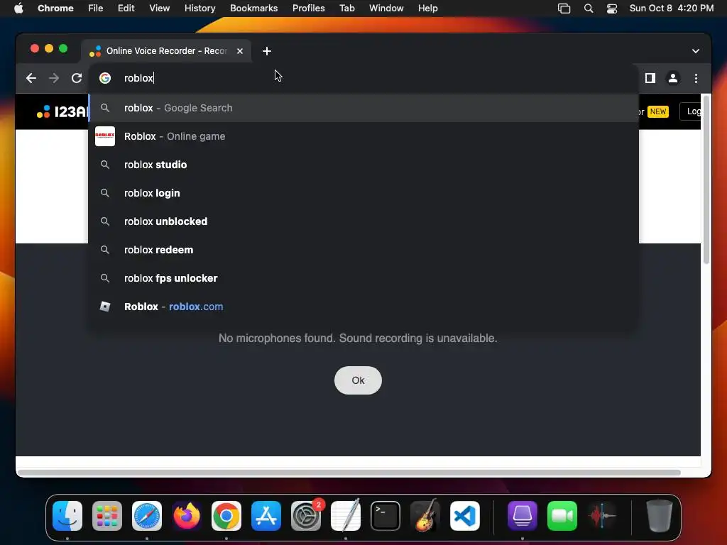Open the Chrome application menu
727x545 pixels.
[x=55, y=9]
